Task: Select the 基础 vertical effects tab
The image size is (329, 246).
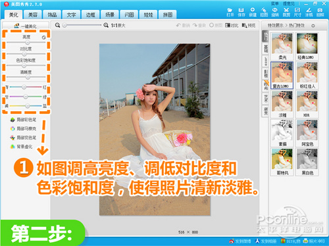Action: [265, 49]
